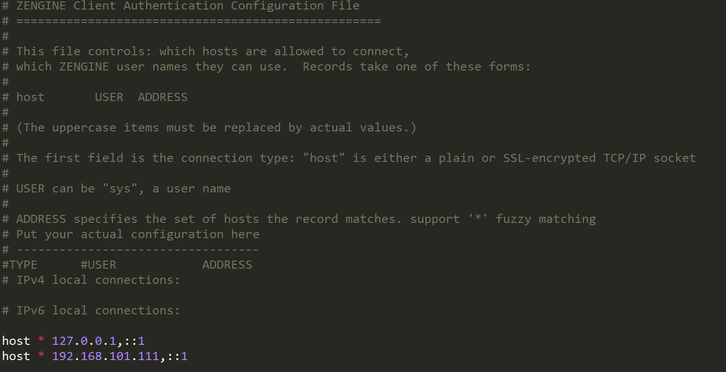
Task: Click the "SSL-encrypted" text
Action: 549,158
